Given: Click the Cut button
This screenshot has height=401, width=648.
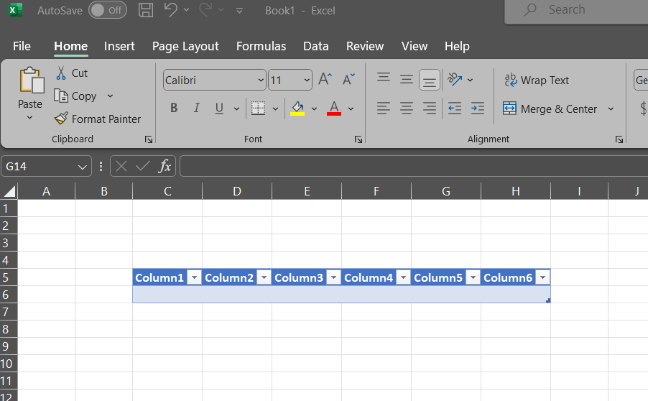Looking at the screenshot, I should (x=72, y=73).
